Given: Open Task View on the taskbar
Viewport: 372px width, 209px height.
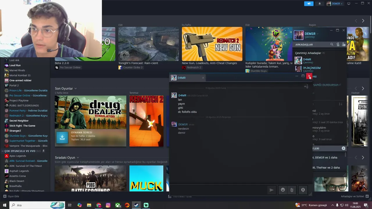Looking at the screenshot, I should click(x=70, y=205).
